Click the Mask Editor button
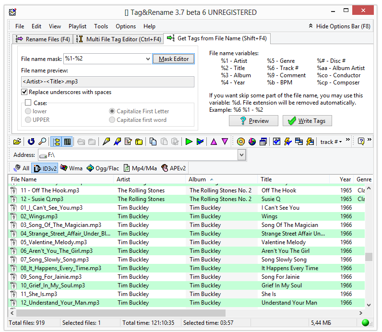Image resolution: width=382 pixels, height=332 pixels. (173, 59)
